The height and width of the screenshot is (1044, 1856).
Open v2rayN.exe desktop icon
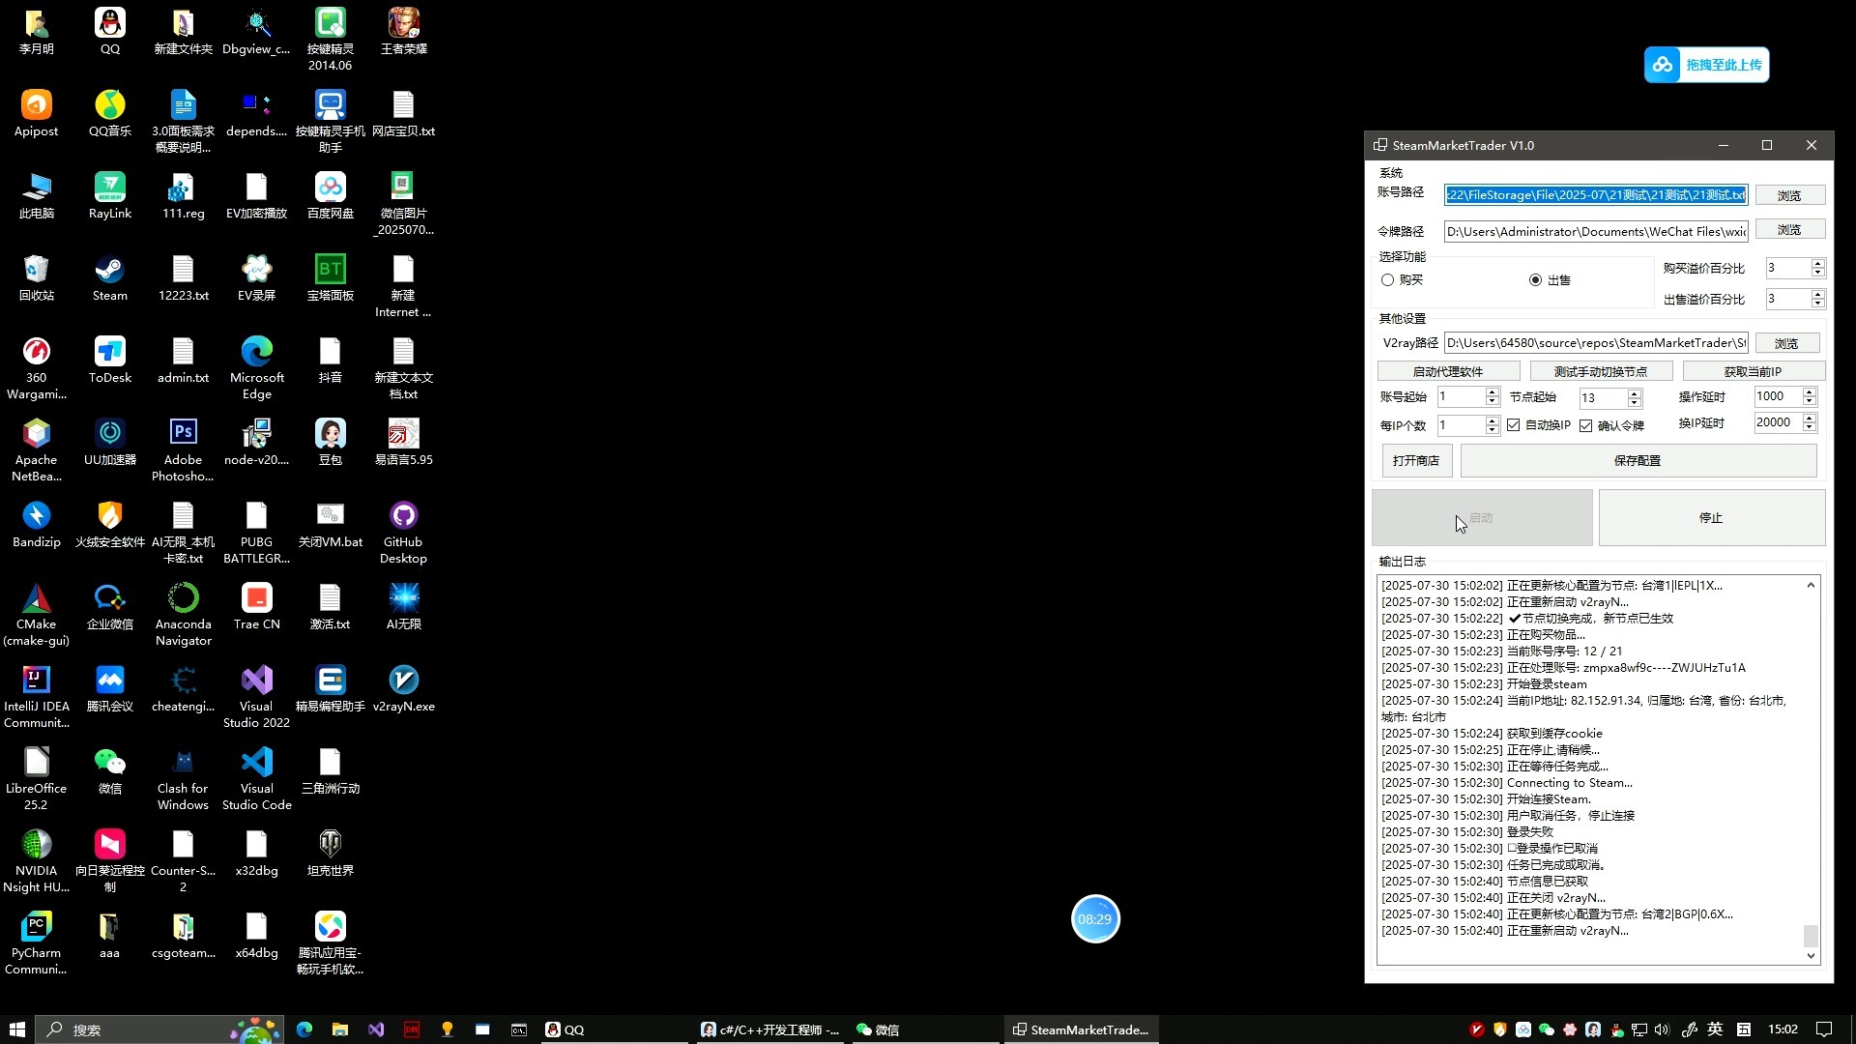coord(403,689)
